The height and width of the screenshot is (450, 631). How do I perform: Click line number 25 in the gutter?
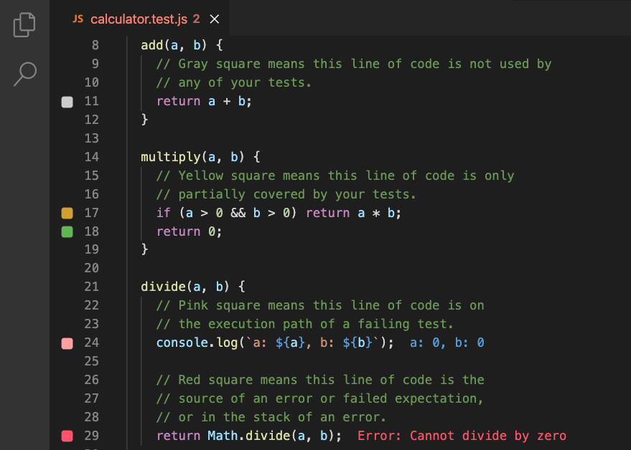point(92,361)
